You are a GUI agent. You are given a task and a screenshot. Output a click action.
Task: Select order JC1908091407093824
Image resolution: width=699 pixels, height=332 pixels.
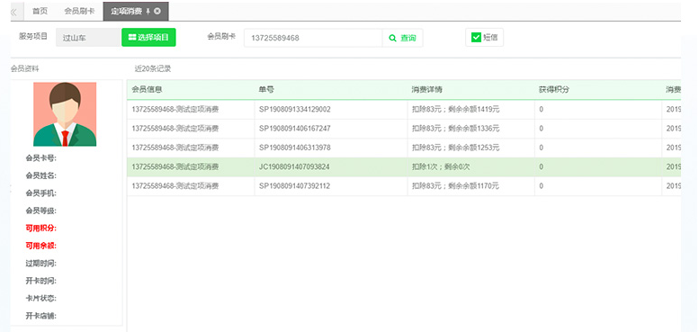(295, 166)
